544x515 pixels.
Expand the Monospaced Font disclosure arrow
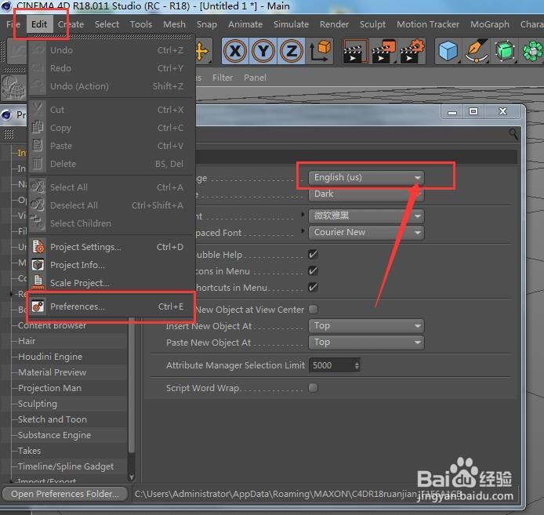[303, 230]
